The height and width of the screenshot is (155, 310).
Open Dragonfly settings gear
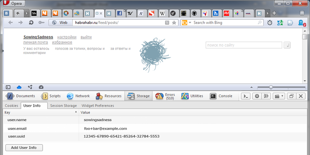[257, 96]
